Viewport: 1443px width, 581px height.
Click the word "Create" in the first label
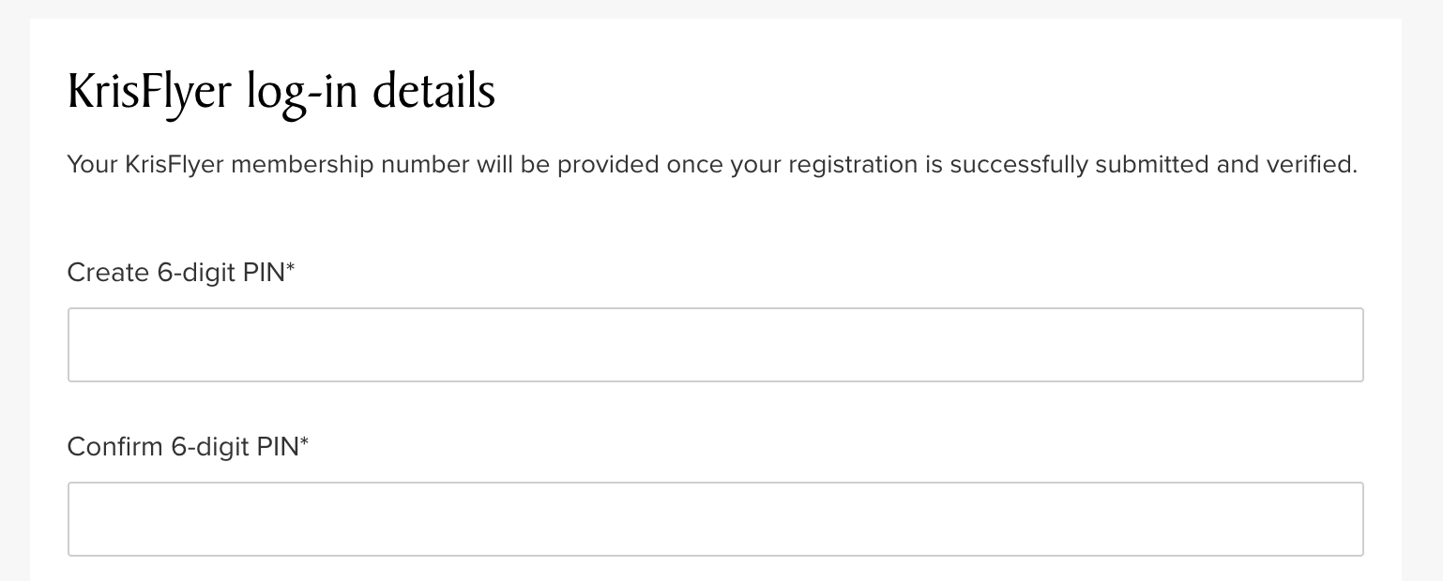(x=108, y=273)
